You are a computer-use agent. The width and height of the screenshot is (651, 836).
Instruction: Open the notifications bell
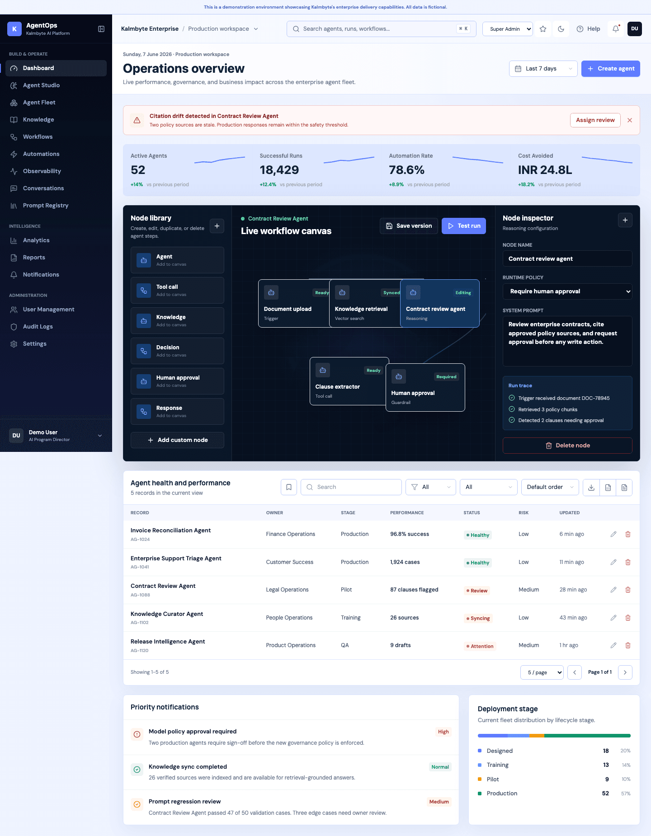pos(616,29)
